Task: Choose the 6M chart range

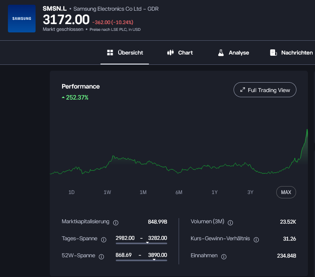Action: pyautogui.click(x=179, y=192)
